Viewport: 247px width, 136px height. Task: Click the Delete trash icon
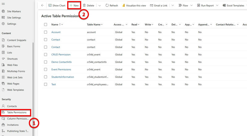click(x=84, y=6)
